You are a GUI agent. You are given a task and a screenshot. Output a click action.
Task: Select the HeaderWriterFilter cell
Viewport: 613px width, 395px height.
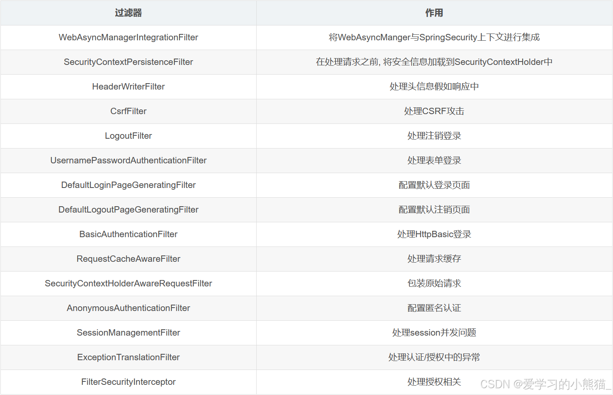point(128,87)
